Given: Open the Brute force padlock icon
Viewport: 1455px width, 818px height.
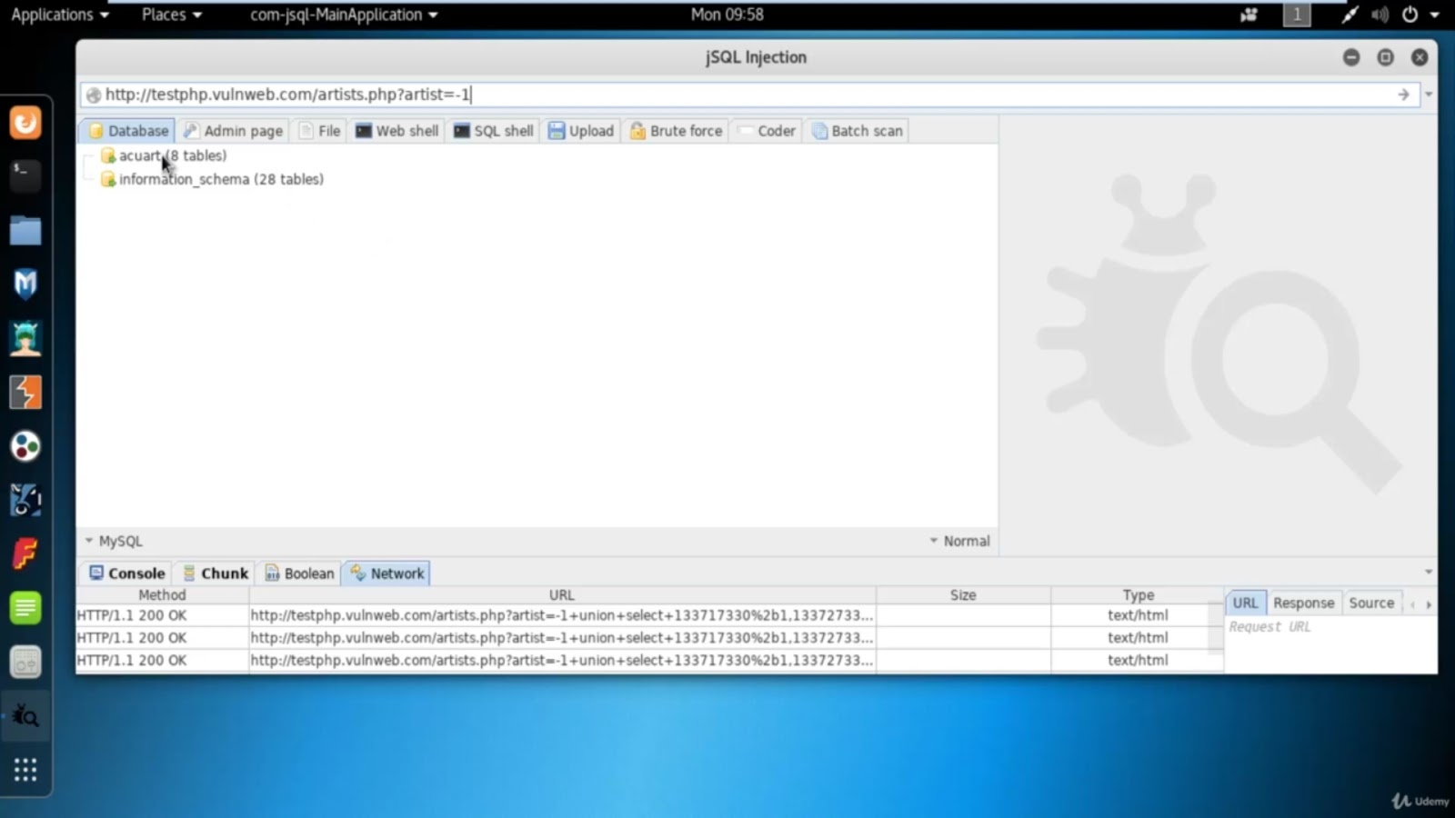Looking at the screenshot, I should 637,130.
